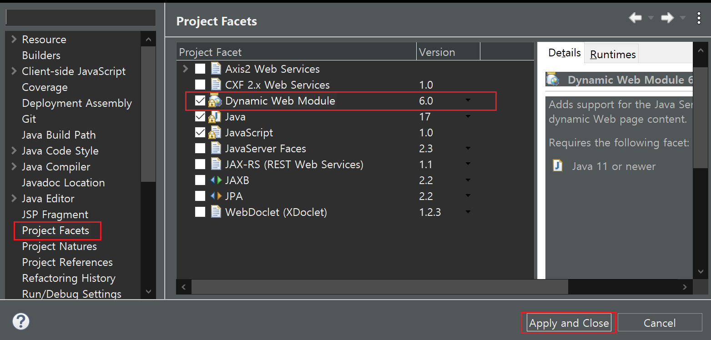Click the filter text input field

pos(81,17)
